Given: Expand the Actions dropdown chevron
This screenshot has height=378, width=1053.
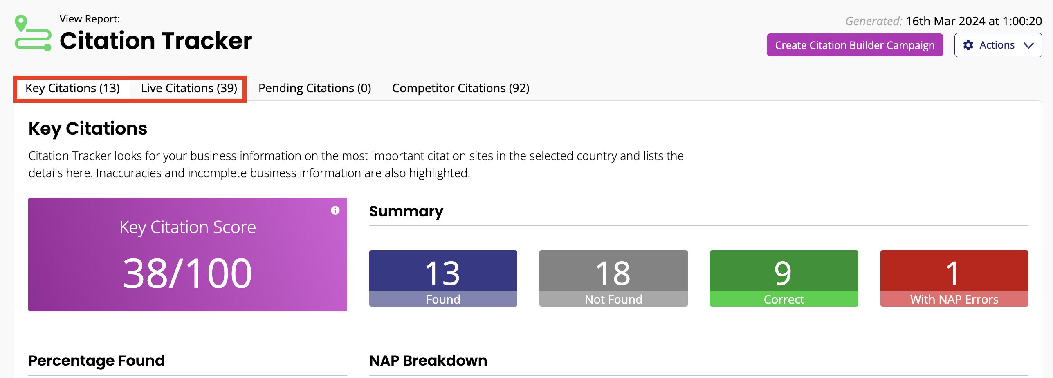Looking at the screenshot, I should (1028, 45).
